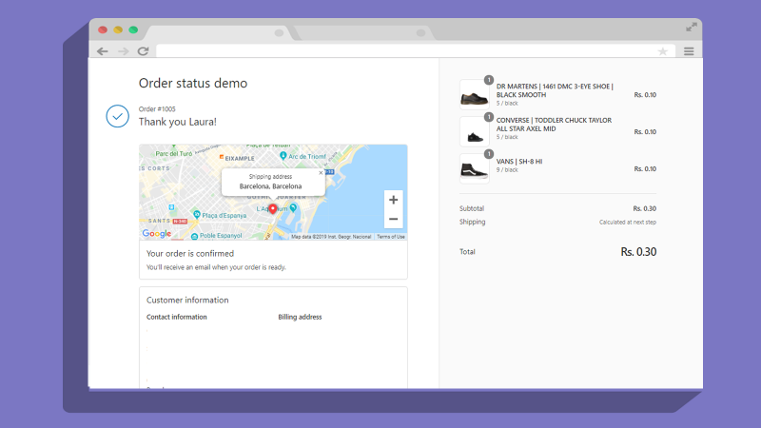Click the browser back arrow
The image size is (761, 428).
tap(102, 51)
